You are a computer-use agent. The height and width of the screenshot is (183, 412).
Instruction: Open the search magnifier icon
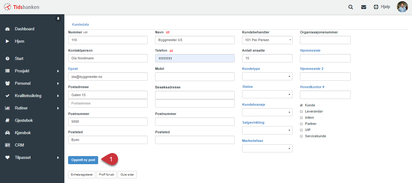pos(351,7)
